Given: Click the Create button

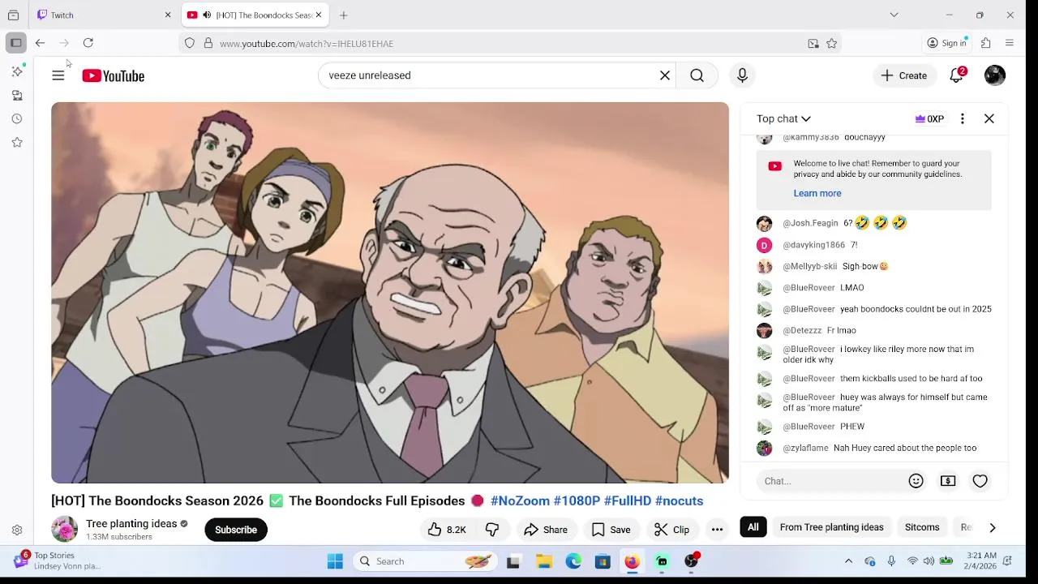Looking at the screenshot, I should 904,75.
